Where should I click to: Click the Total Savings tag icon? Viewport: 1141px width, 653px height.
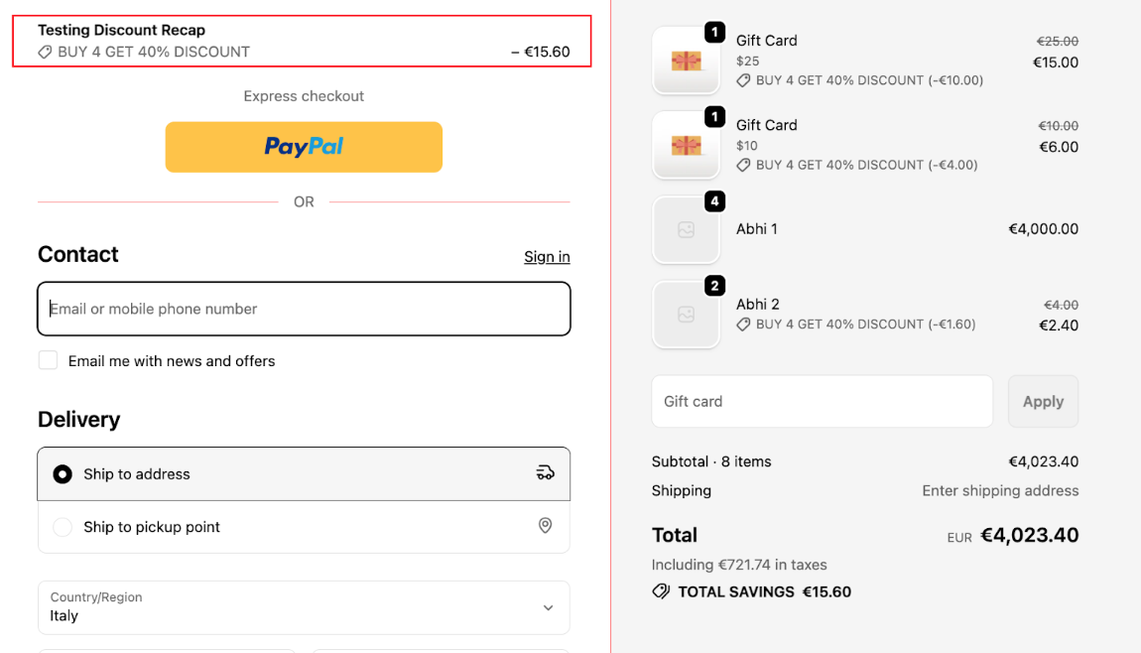coord(661,591)
